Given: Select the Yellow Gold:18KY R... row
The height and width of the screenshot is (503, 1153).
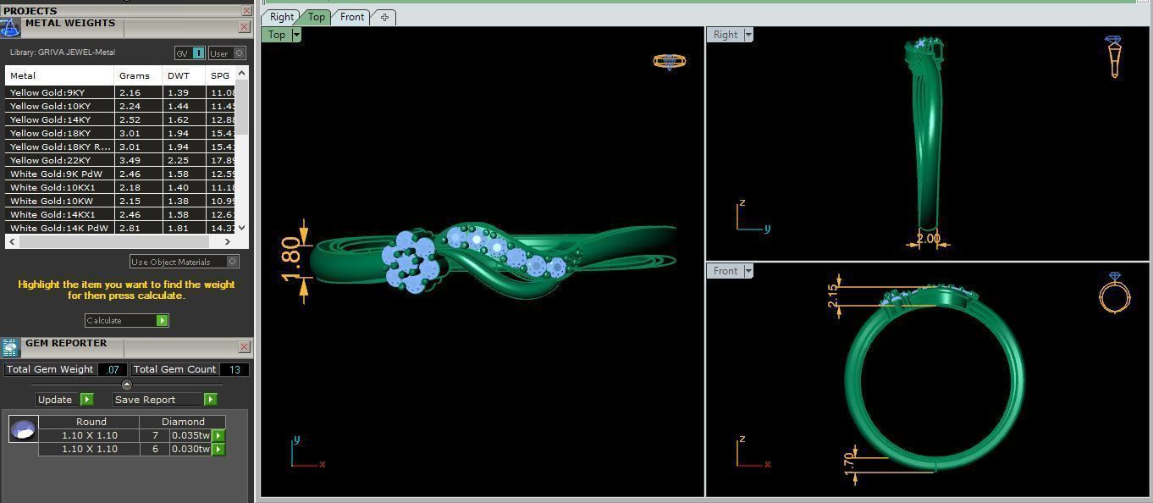Looking at the screenshot, I should [x=121, y=146].
